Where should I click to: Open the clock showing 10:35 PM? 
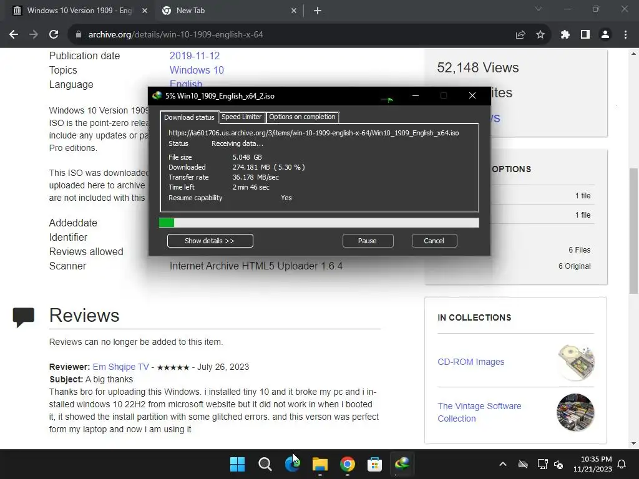(x=593, y=464)
